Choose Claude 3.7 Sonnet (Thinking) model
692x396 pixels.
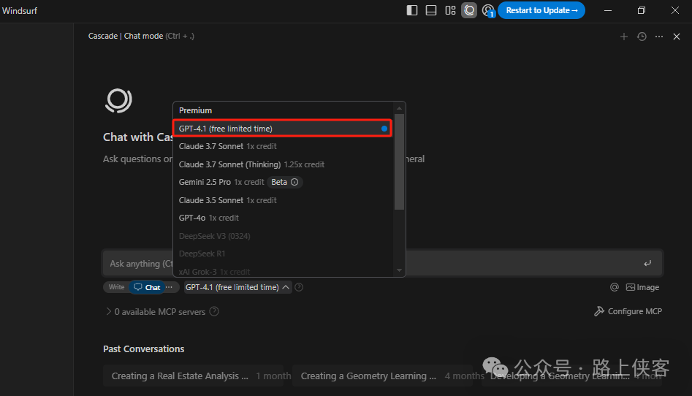(x=283, y=164)
